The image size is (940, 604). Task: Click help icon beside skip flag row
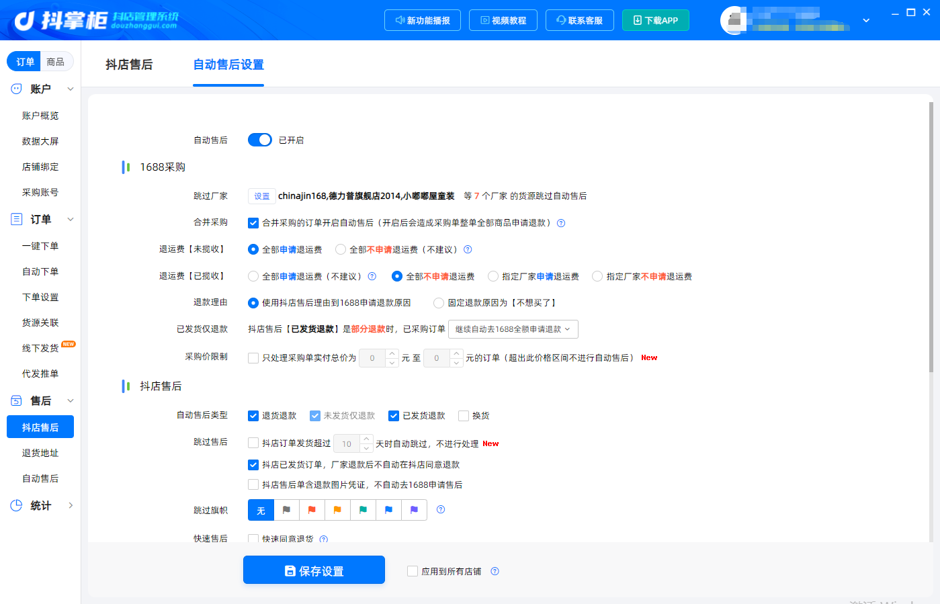[441, 510]
